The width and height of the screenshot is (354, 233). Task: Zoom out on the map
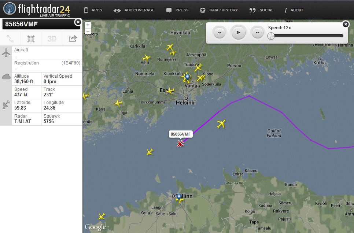tap(88, 32)
